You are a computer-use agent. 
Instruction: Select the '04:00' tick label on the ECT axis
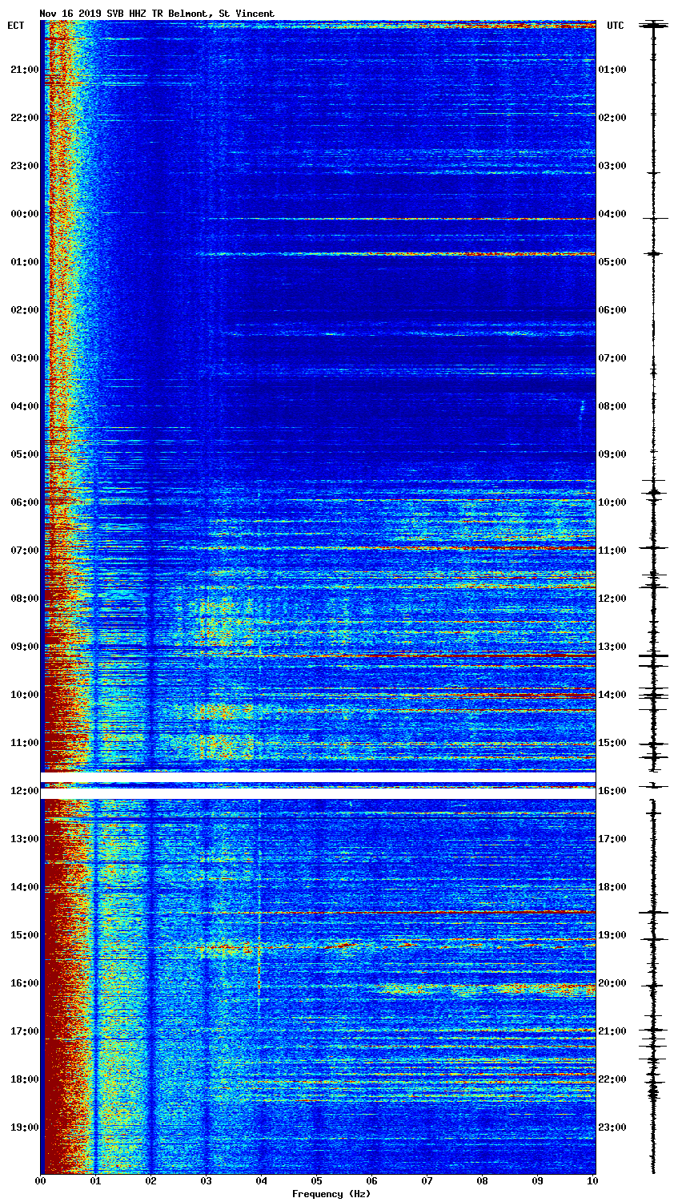tap(25, 406)
